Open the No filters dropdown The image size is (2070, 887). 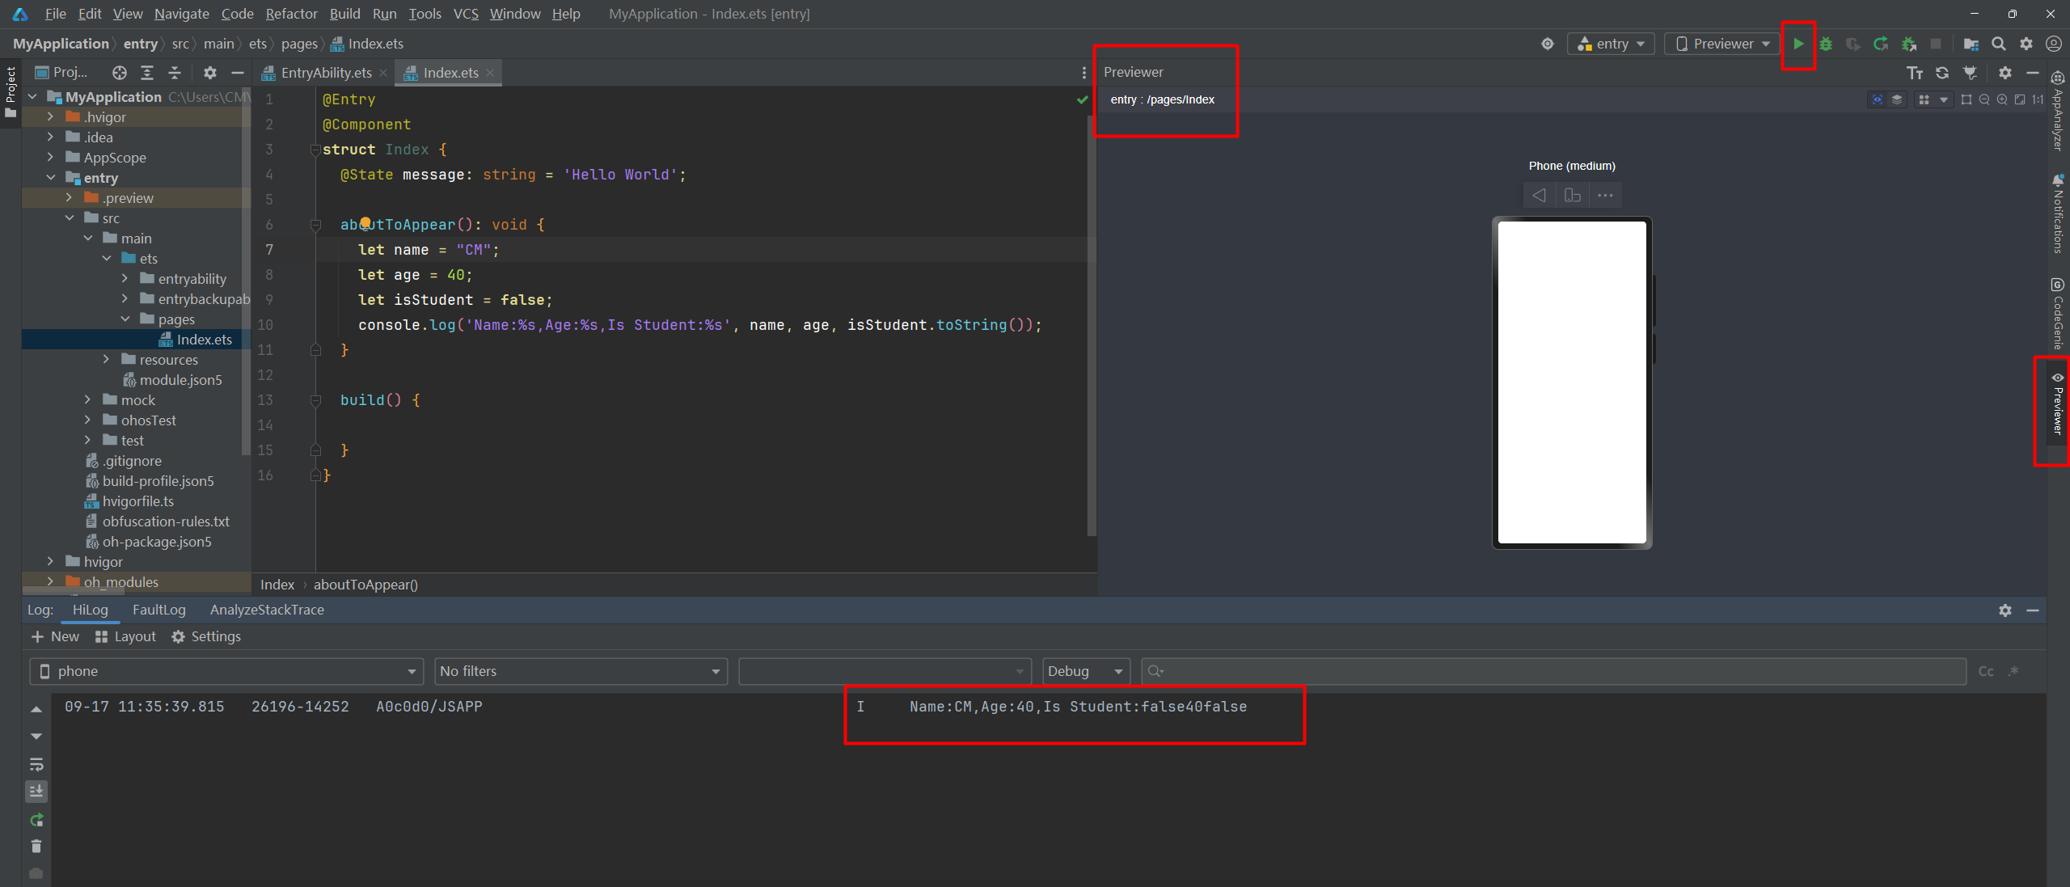pyautogui.click(x=581, y=671)
